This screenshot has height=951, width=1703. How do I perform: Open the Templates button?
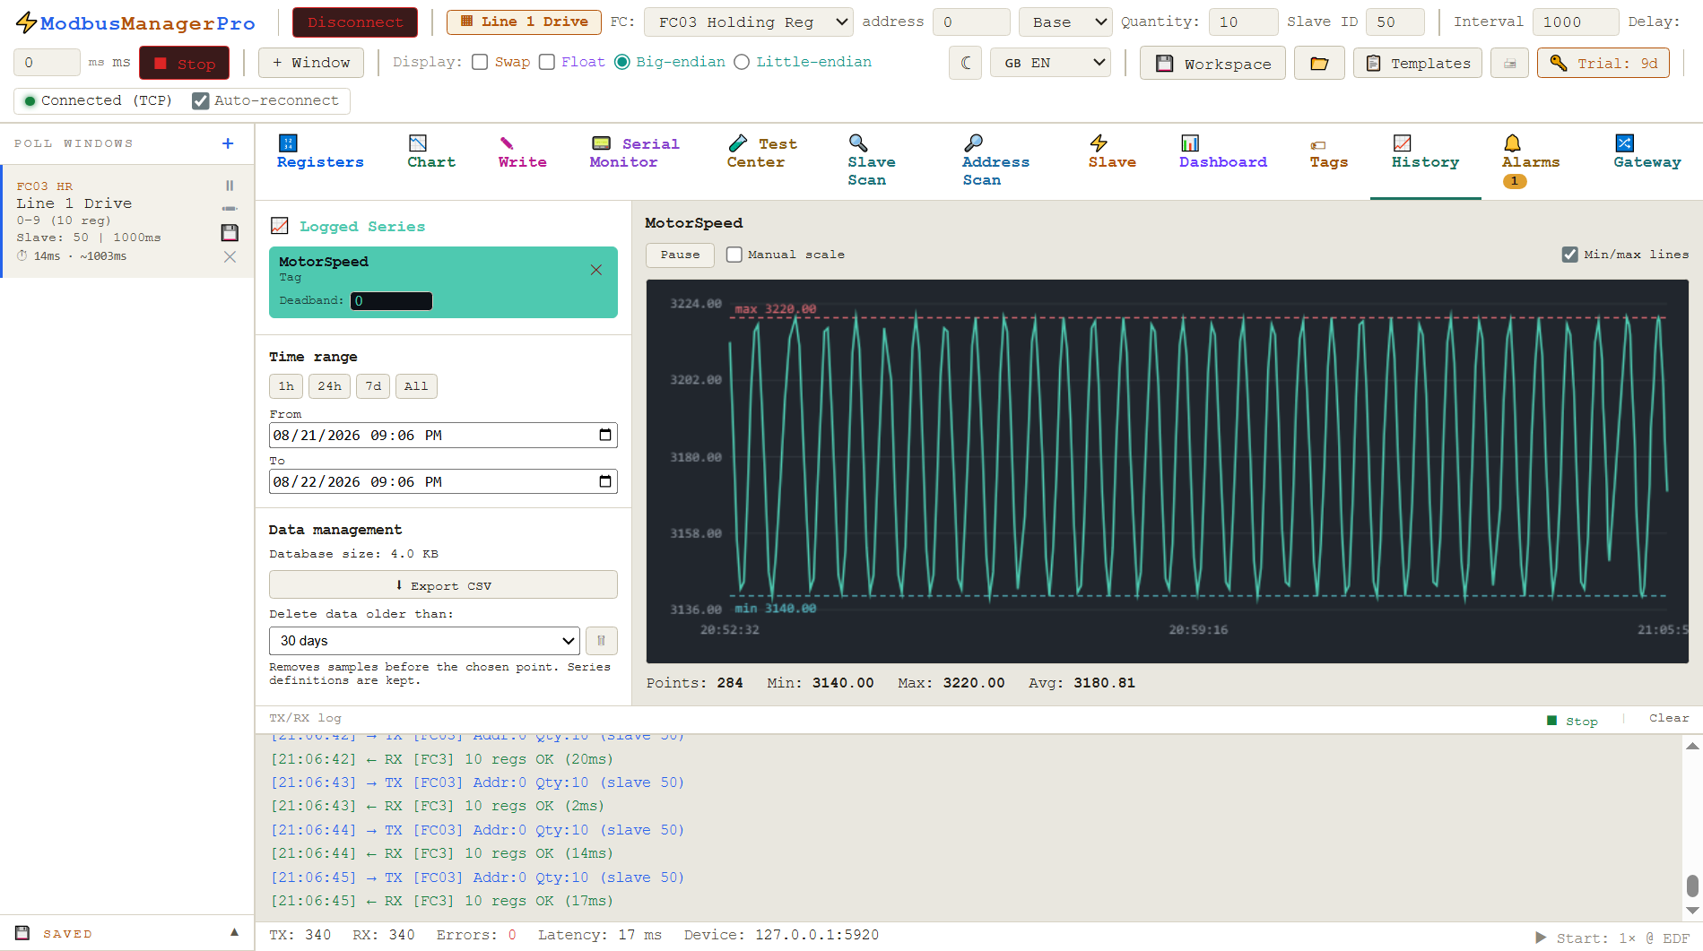[1418, 63]
